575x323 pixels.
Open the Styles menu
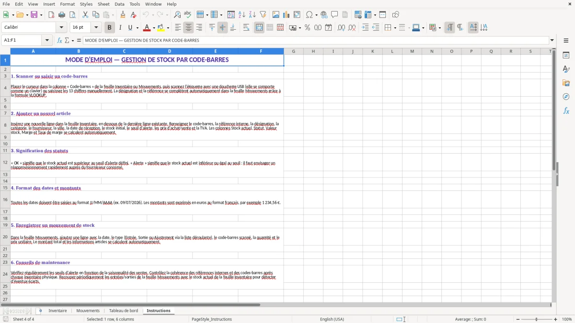coord(86,4)
